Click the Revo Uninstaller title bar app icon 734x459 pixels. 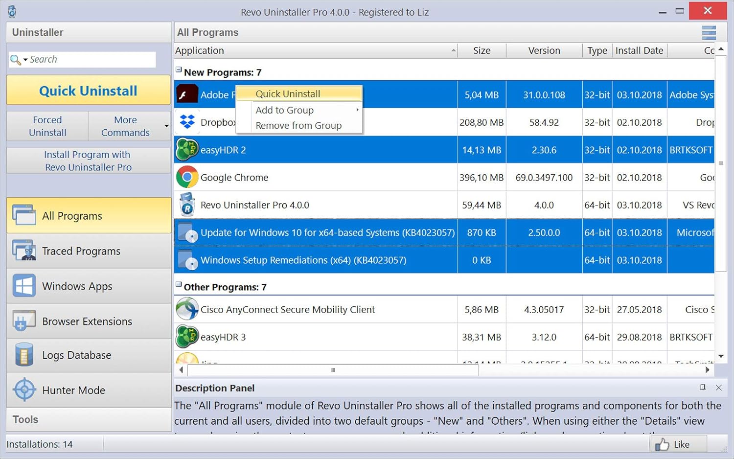[12, 11]
